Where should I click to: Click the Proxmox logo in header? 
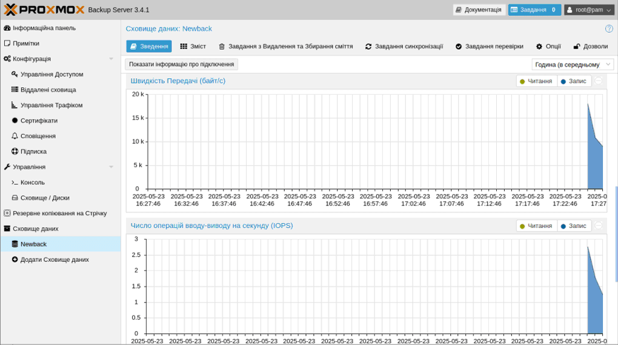coord(44,10)
